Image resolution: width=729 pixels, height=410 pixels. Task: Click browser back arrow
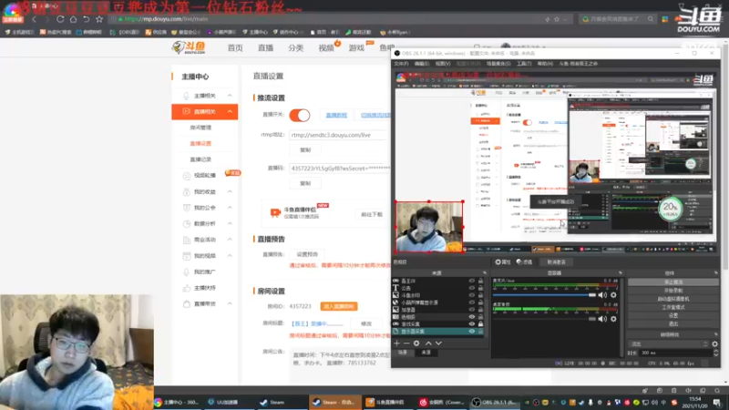pyautogui.click(x=34, y=19)
